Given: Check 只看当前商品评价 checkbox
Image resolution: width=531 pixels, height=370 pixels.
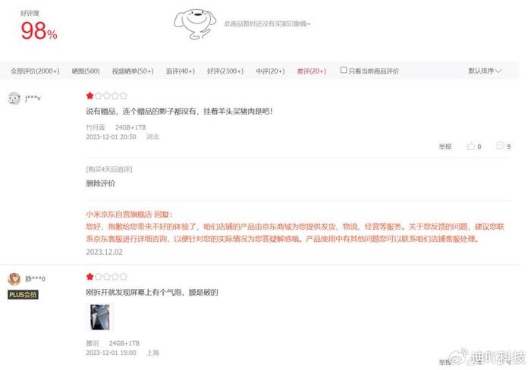Looking at the screenshot, I should coord(344,70).
